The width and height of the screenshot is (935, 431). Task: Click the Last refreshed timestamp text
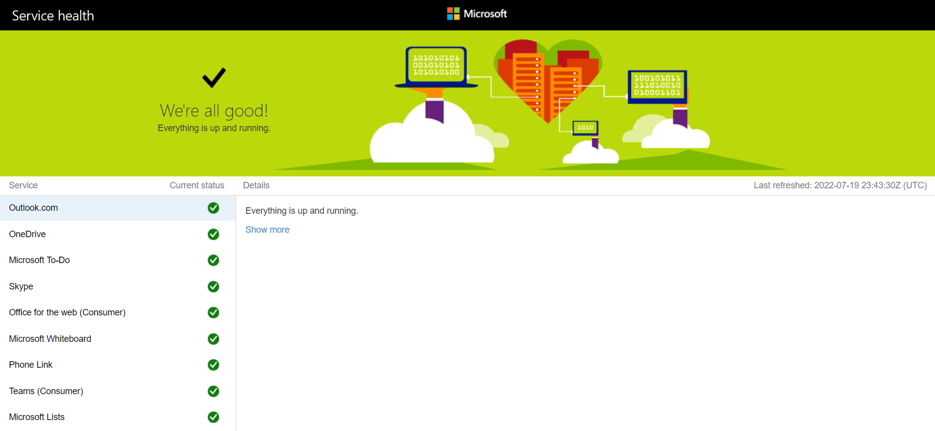tap(840, 185)
